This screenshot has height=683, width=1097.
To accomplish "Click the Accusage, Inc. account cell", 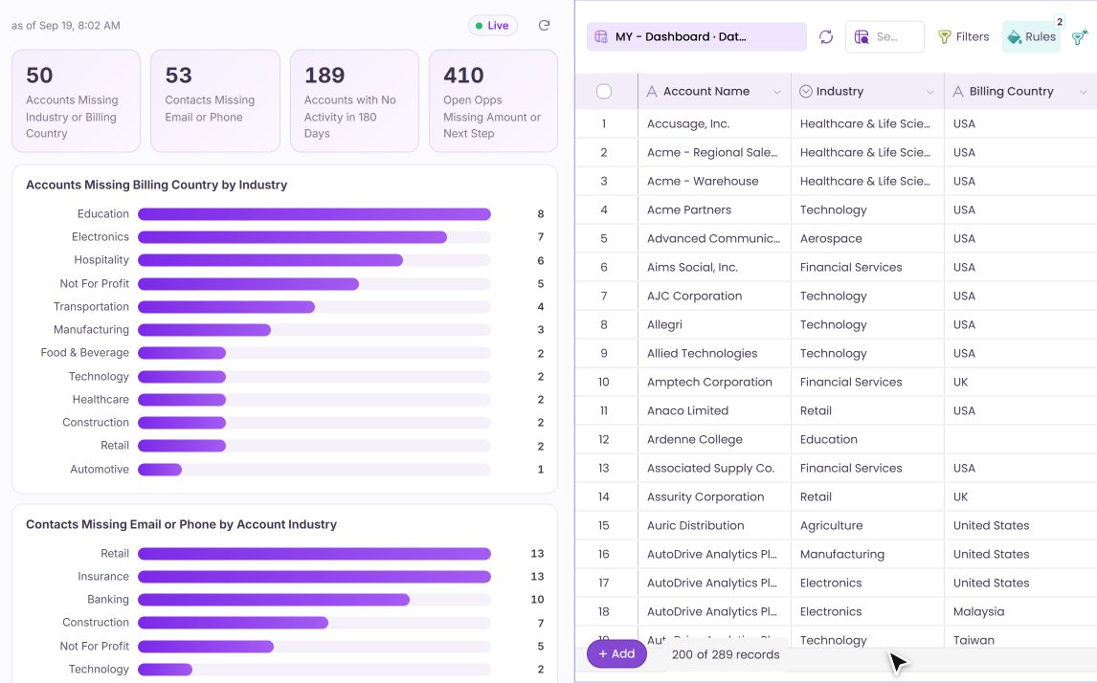I will (714, 123).
